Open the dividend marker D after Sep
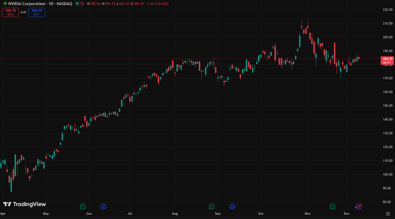 click(232, 207)
